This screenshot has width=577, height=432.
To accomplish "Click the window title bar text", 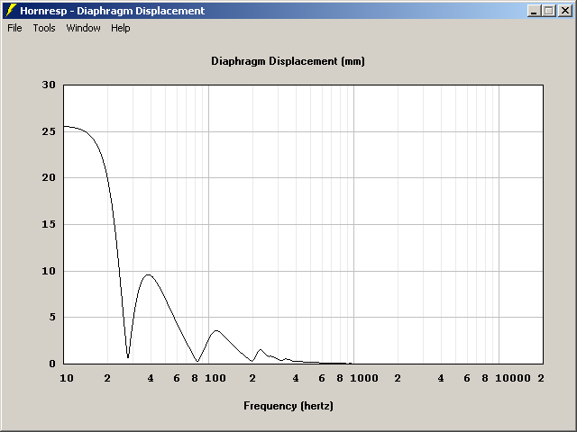I will click(112, 11).
